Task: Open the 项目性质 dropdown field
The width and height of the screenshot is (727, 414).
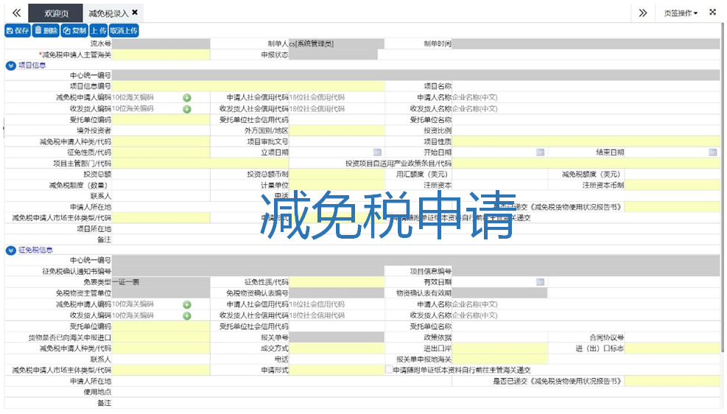Action: 586,141
